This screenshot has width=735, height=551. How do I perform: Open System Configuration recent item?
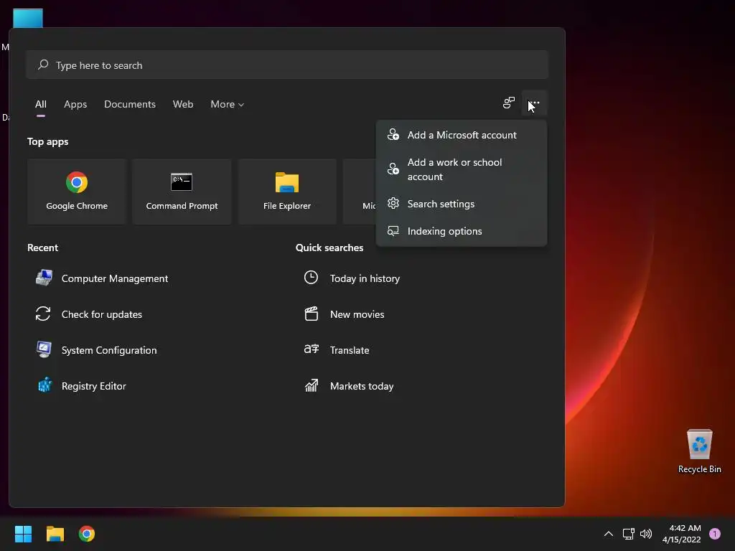109,350
